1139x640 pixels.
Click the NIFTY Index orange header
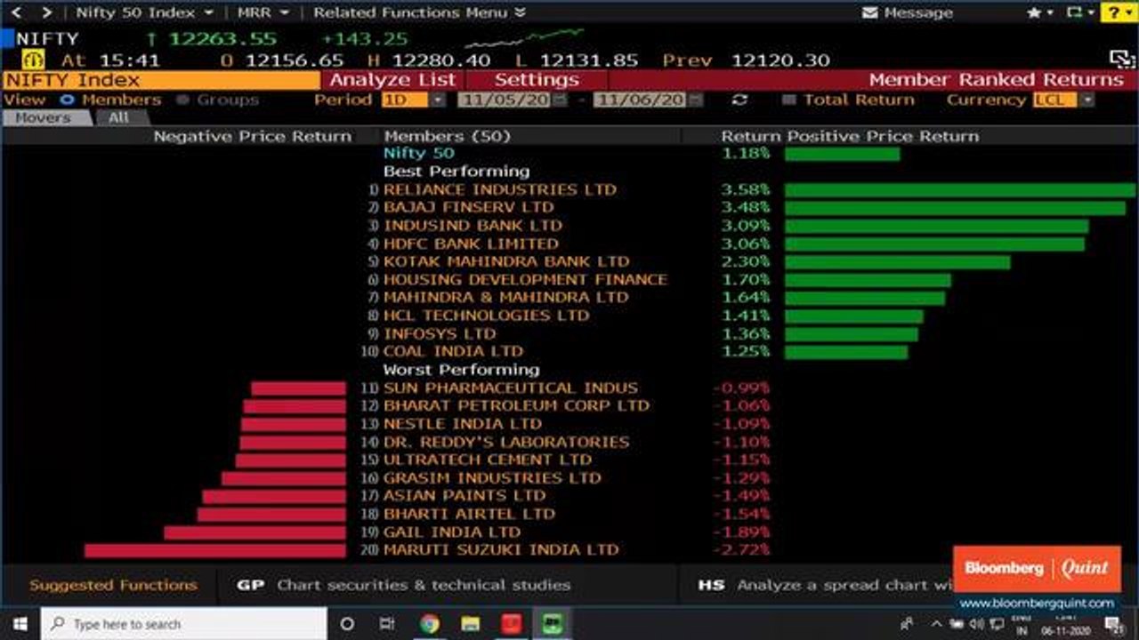[161, 79]
